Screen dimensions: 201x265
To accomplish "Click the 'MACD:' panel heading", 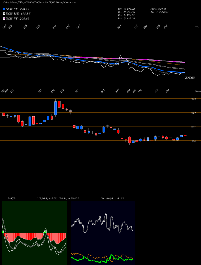I will [12, 198].
